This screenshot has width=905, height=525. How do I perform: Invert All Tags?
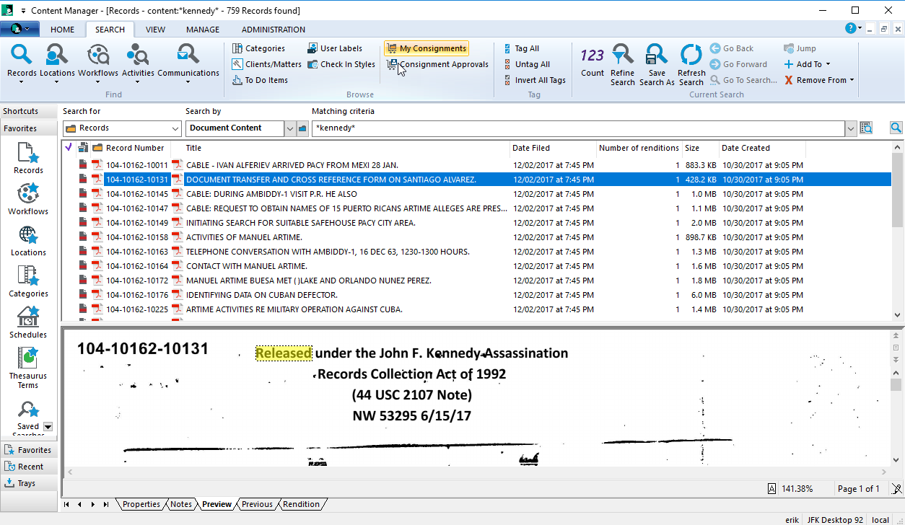534,80
